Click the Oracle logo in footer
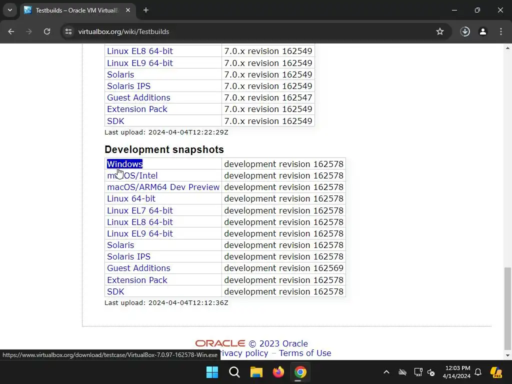The image size is (512, 384). point(220,343)
